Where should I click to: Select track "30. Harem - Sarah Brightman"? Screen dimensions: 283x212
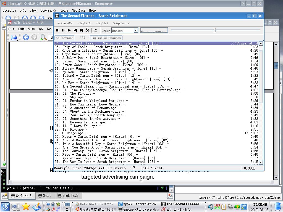click(156, 137)
